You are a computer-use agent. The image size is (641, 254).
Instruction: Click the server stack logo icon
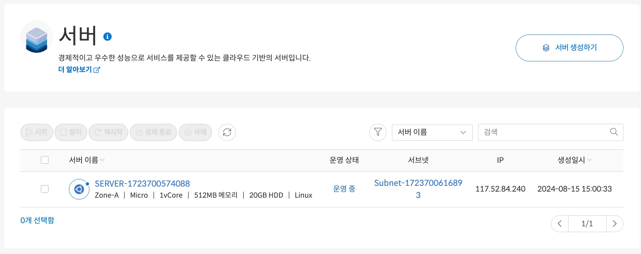[x=37, y=37]
